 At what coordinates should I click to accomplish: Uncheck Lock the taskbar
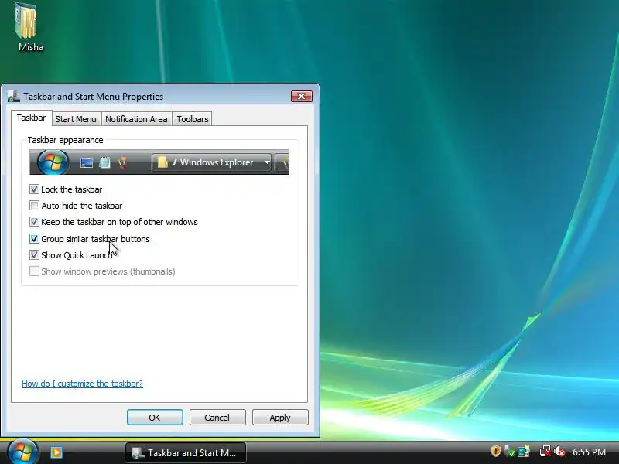(34, 189)
